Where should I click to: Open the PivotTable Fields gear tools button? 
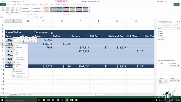[178, 25]
